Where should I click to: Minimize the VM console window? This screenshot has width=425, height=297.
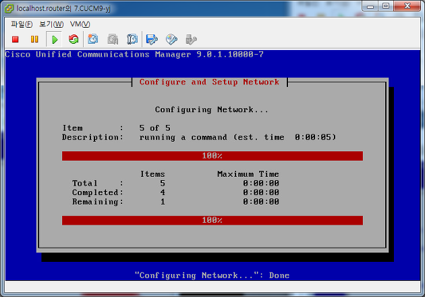pyautogui.click(x=370, y=6)
